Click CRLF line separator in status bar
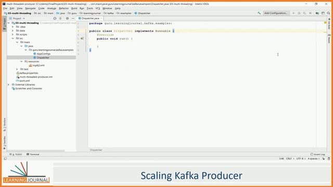 [x=290, y=158]
